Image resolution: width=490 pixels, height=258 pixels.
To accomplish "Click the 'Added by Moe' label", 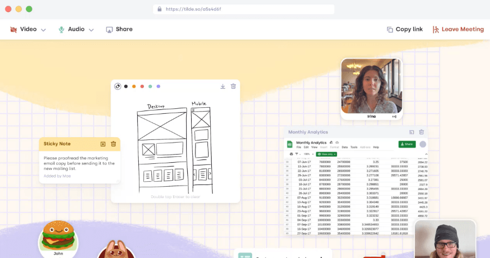I will tap(57, 176).
